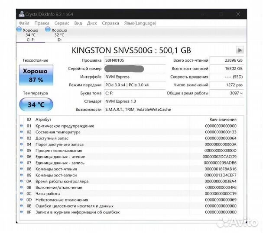The width and height of the screenshot is (263, 233).
Task: Click the status dot for attribute 06
Action: (22, 157)
